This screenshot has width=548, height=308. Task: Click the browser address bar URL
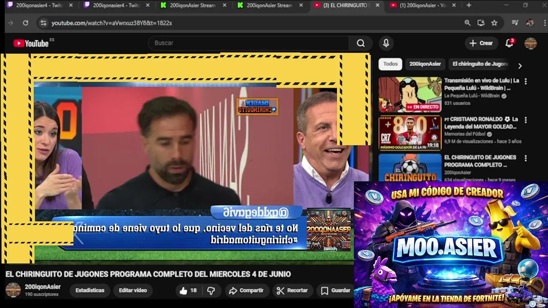[112, 23]
